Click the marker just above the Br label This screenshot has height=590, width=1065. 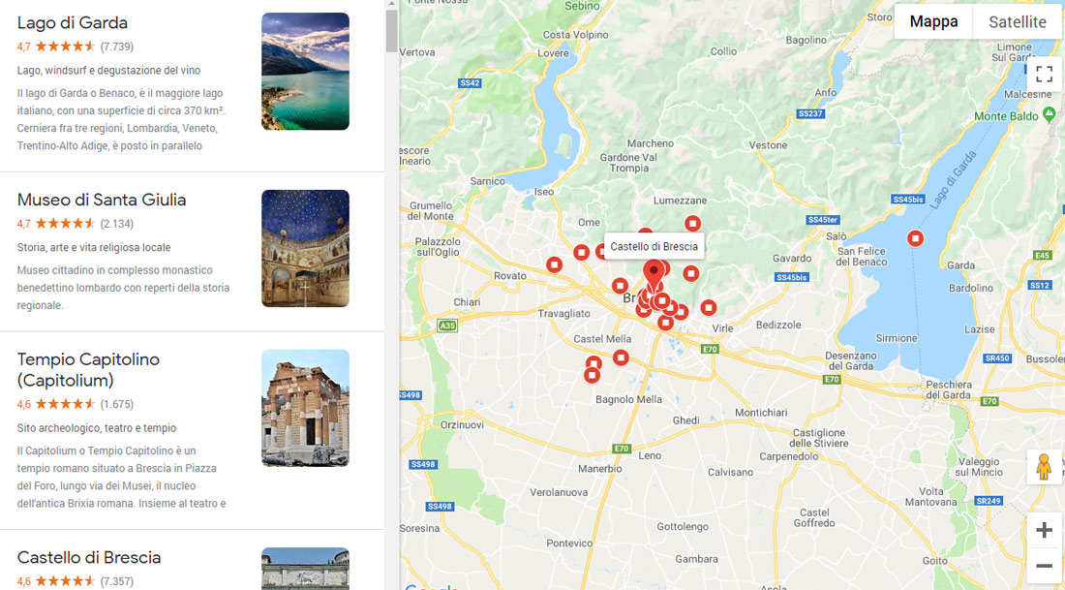[620, 286]
